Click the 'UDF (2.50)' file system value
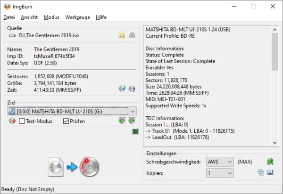The width and height of the screenshot is (283, 194). tap(45, 63)
